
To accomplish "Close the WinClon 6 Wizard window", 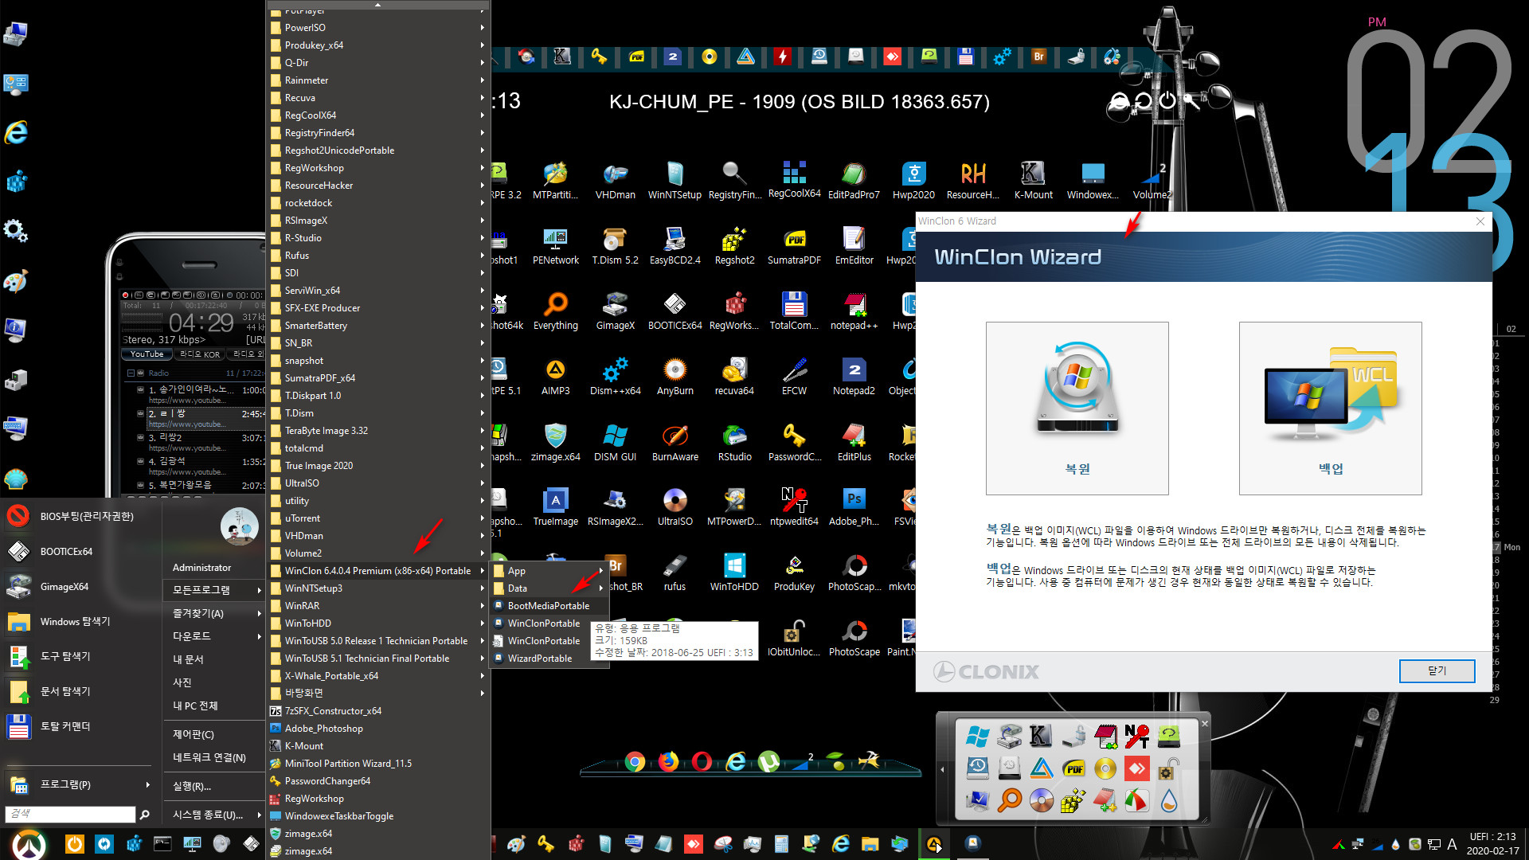I will (1480, 221).
